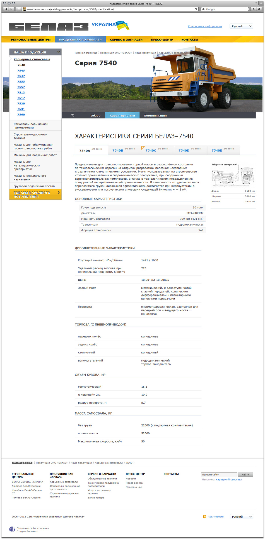Open the dimensions drawing thumbnail
265x539 pixels.
click(233, 176)
